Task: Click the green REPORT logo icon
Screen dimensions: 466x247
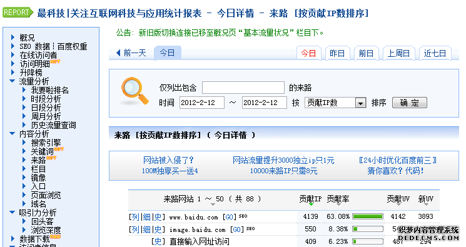Action: 18,13
